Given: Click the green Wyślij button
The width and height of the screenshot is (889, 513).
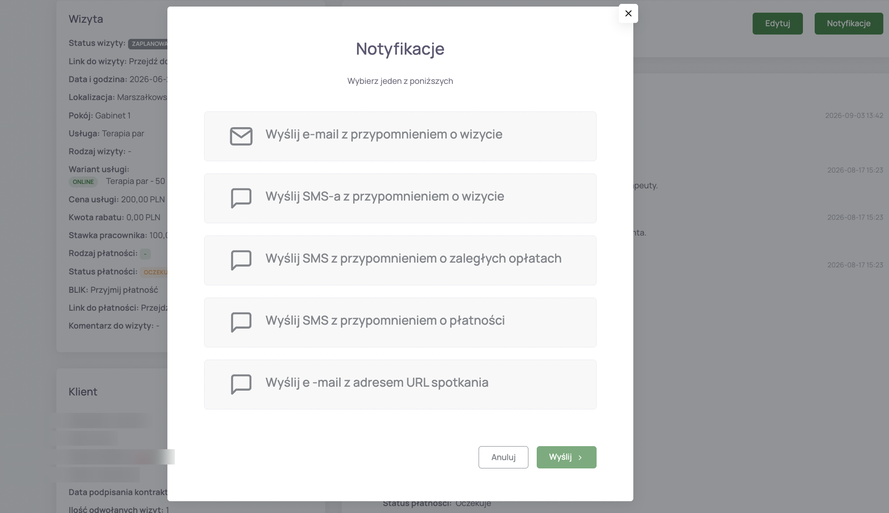Looking at the screenshot, I should 566,457.
